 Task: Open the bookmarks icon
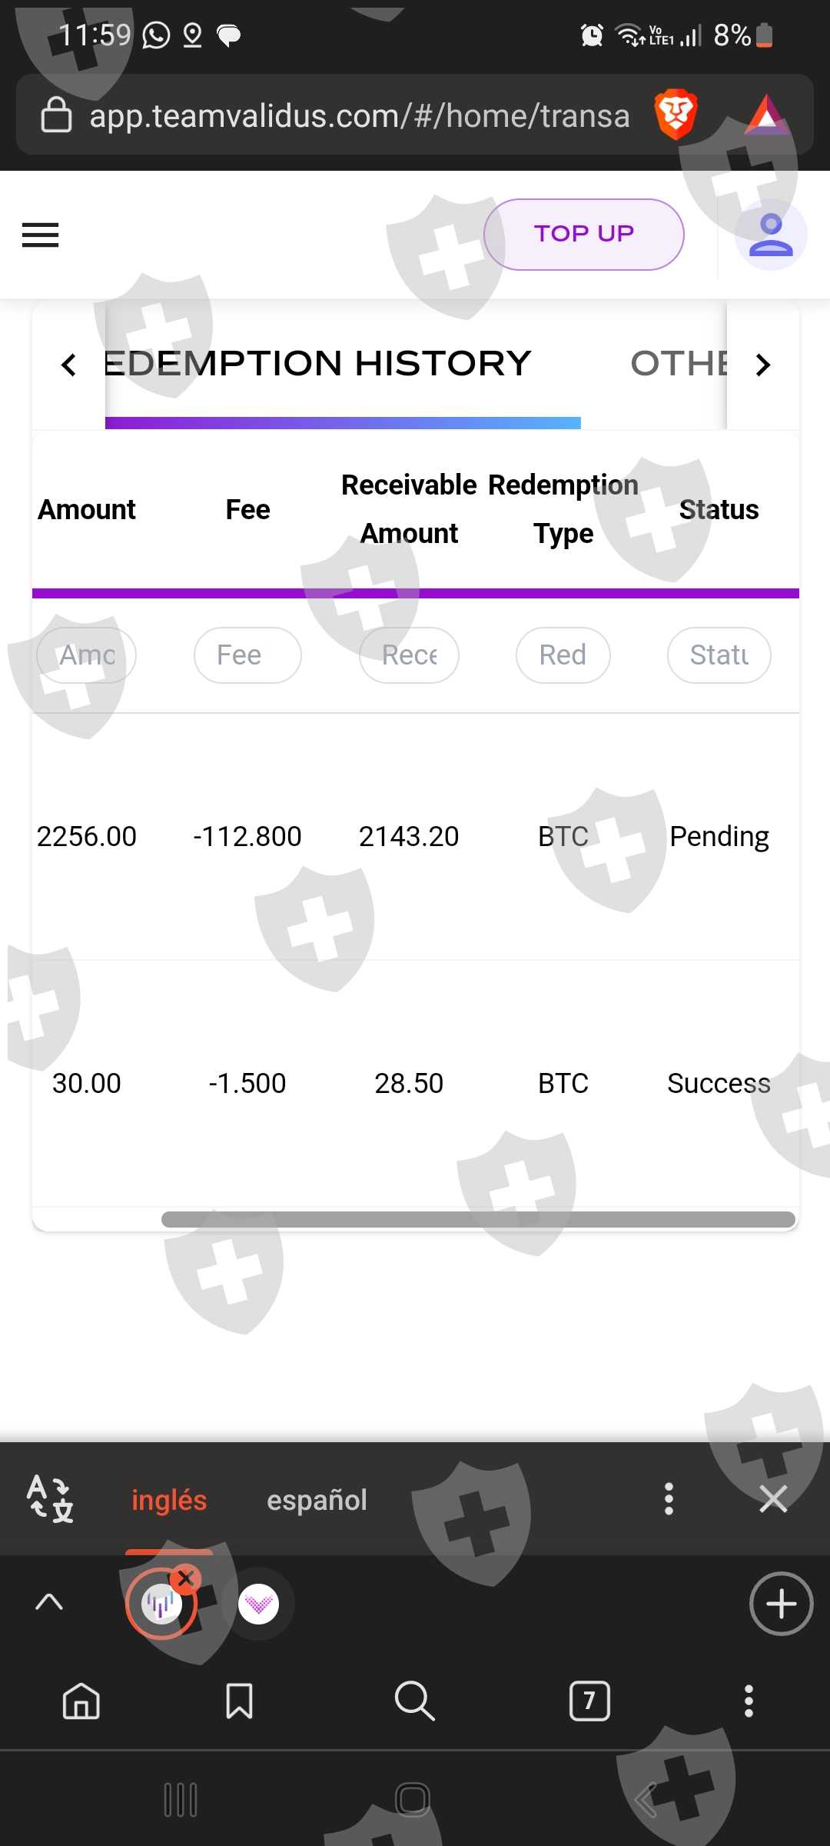point(239,1700)
